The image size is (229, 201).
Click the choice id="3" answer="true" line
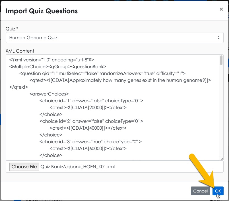coord(90,142)
